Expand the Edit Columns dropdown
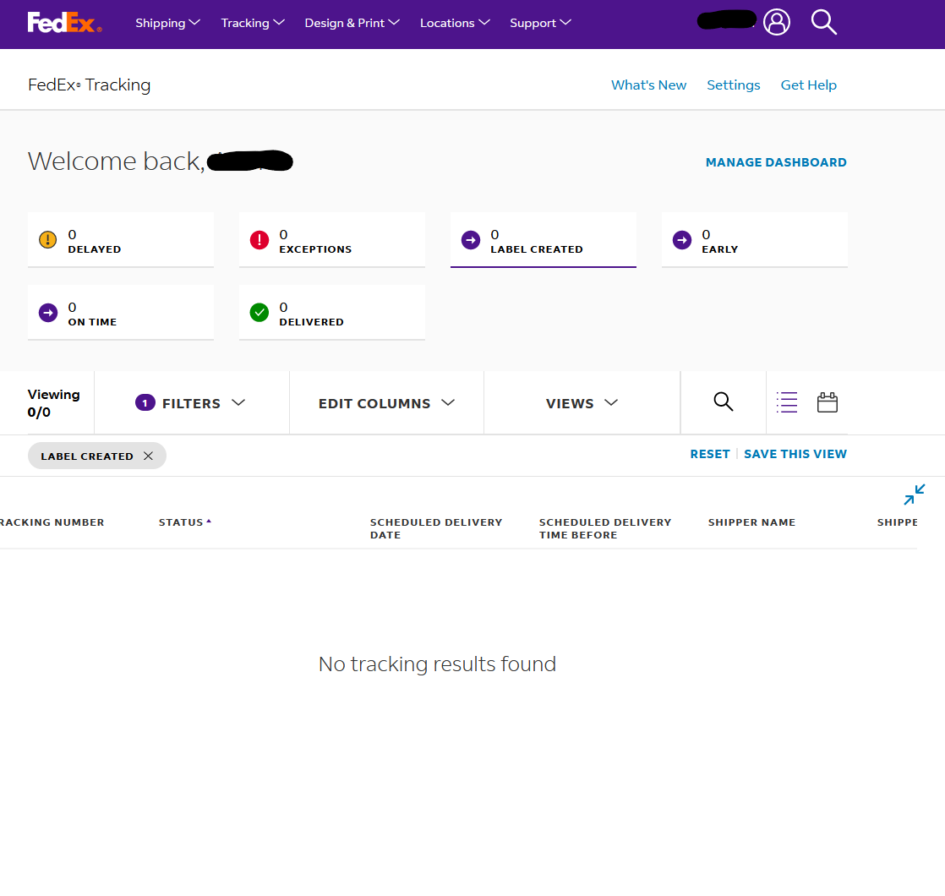Image resolution: width=945 pixels, height=896 pixels. (x=386, y=403)
